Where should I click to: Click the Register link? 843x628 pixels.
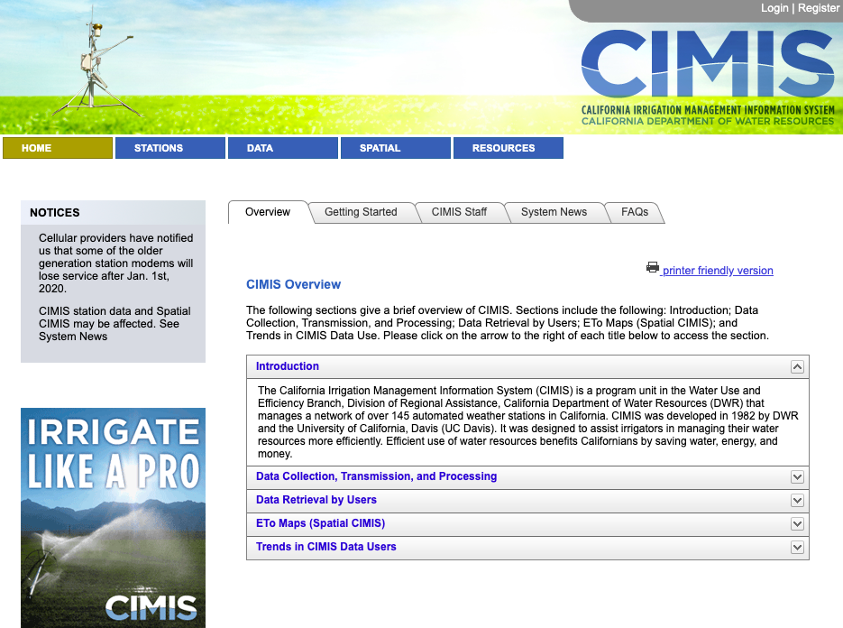(819, 8)
